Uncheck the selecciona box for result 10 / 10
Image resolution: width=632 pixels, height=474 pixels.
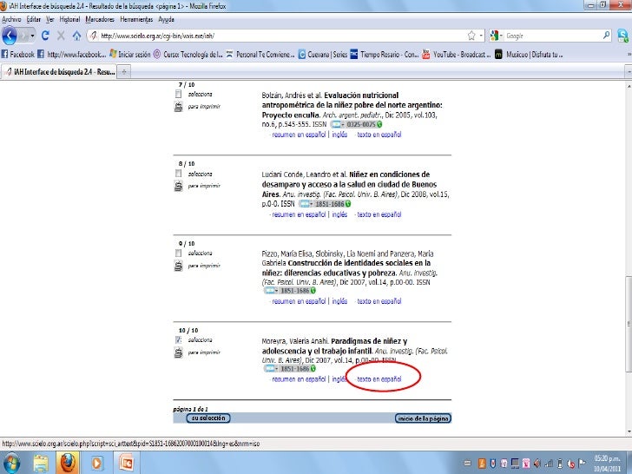178,339
